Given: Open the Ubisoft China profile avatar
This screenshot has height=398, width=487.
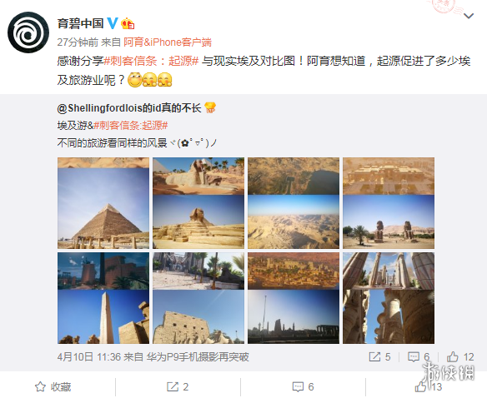Looking at the screenshot, I should tap(28, 32).
